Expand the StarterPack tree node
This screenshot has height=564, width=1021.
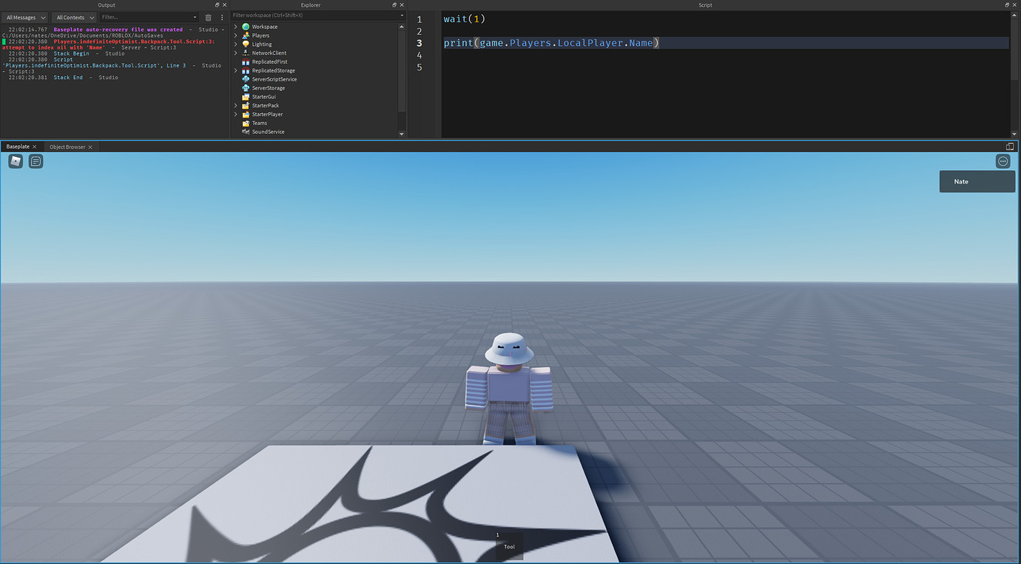[235, 105]
